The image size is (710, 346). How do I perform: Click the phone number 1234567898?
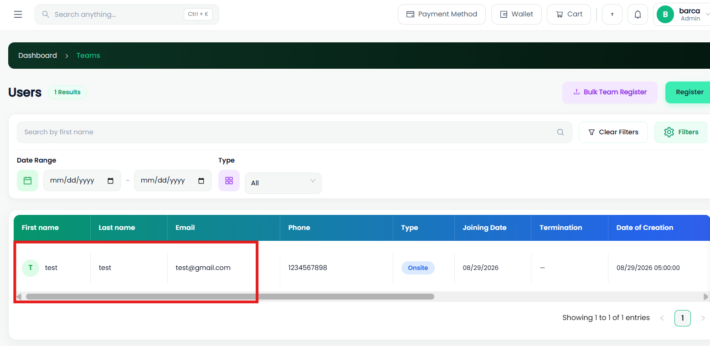(308, 268)
